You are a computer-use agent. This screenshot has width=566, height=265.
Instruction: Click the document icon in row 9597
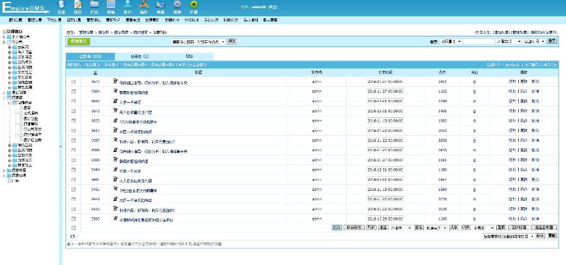click(x=116, y=139)
